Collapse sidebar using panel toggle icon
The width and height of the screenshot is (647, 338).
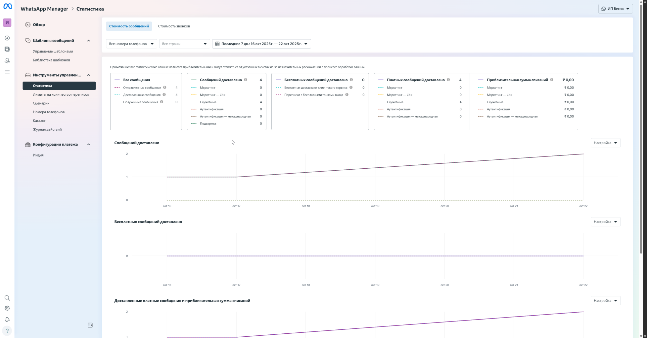[x=90, y=325]
